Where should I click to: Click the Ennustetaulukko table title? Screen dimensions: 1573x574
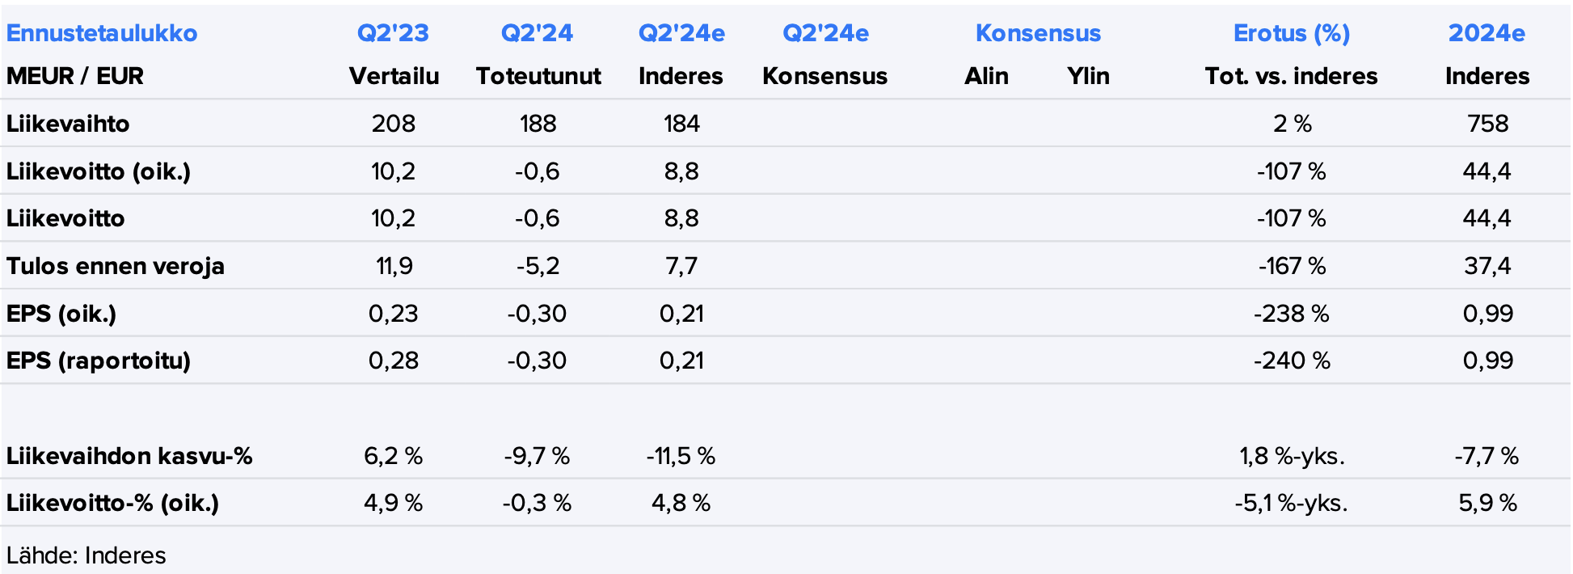tap(102, 33)
